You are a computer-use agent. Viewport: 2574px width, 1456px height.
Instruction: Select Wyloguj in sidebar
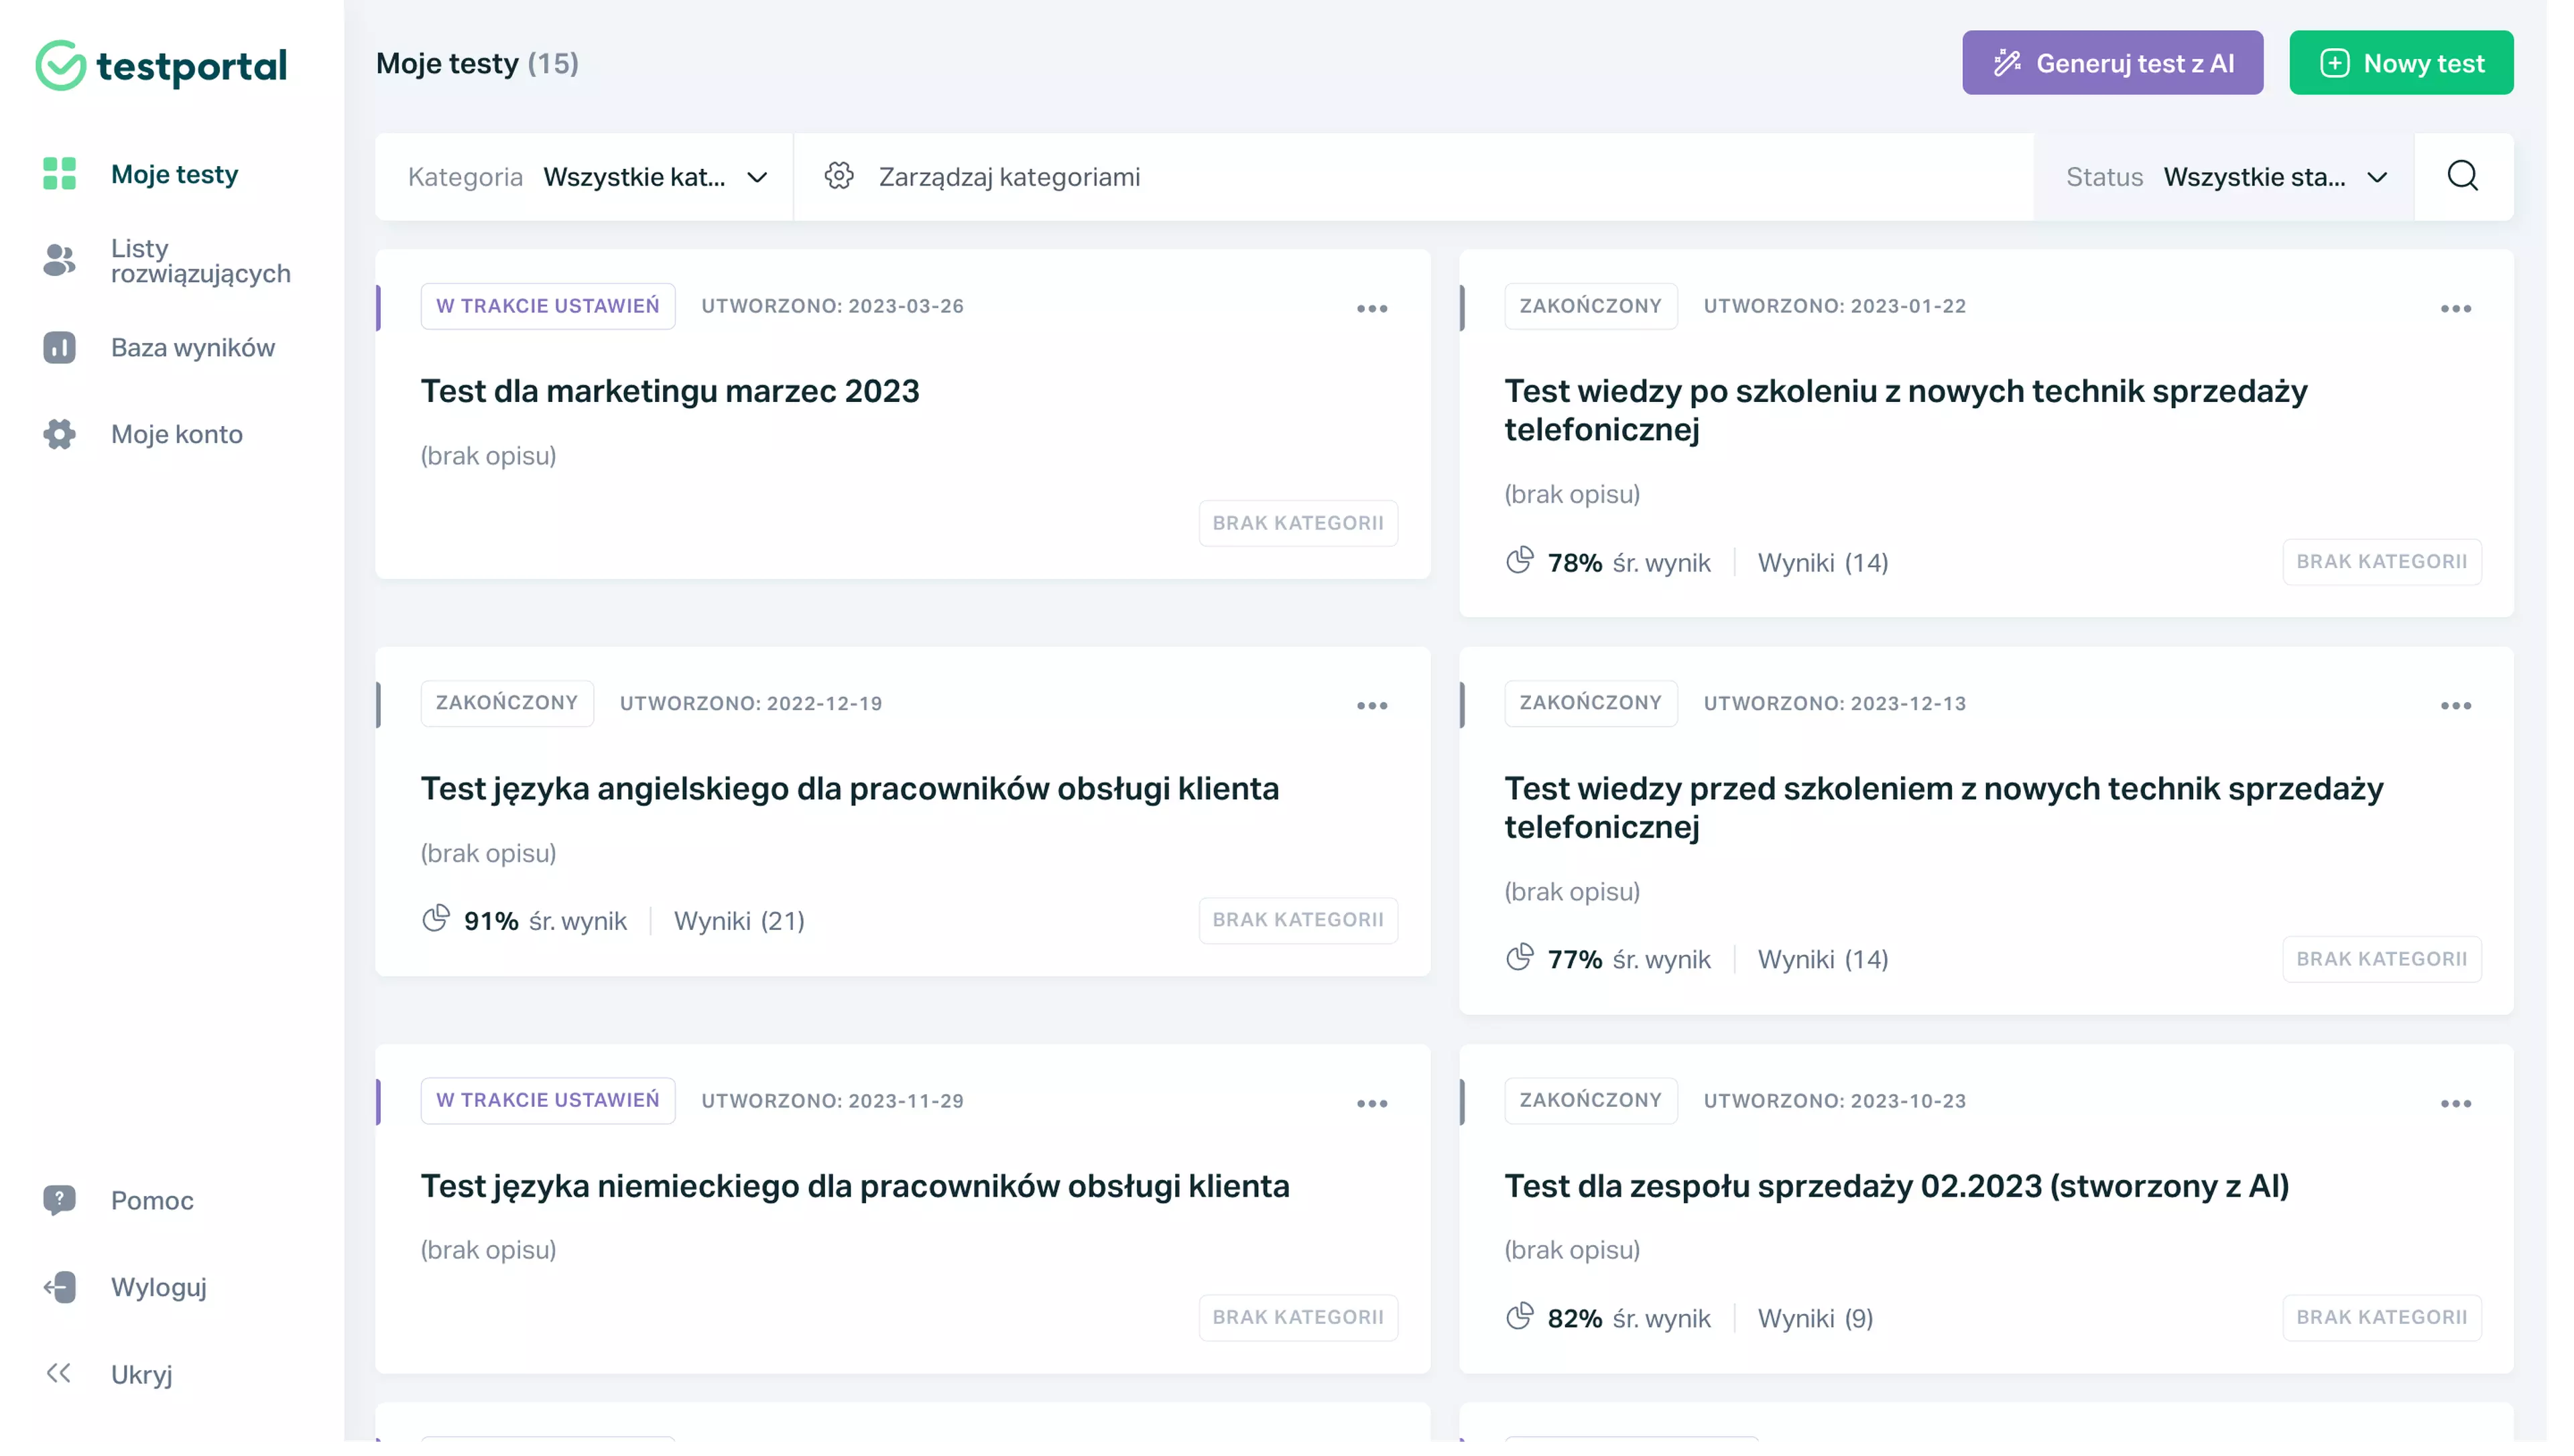[x=159, y=1288]
